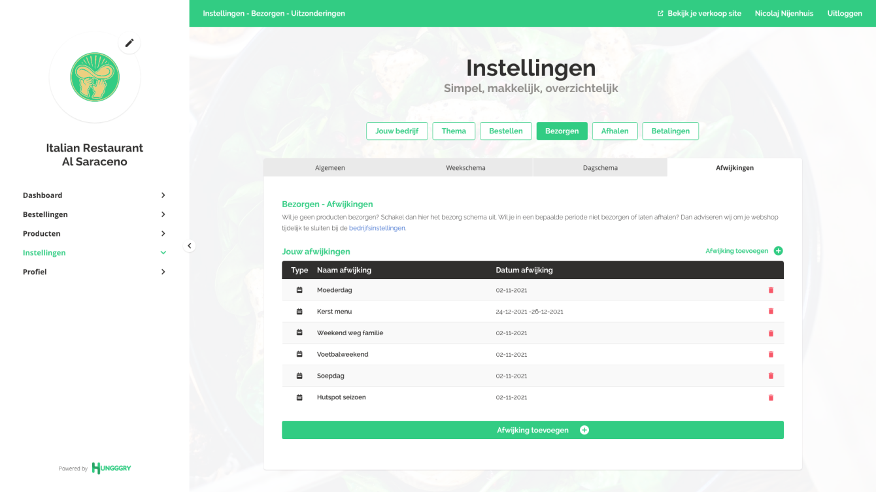Delete the Weekend weg familie entry
Screen dimensions: 876x492
[x=771, y=333]
